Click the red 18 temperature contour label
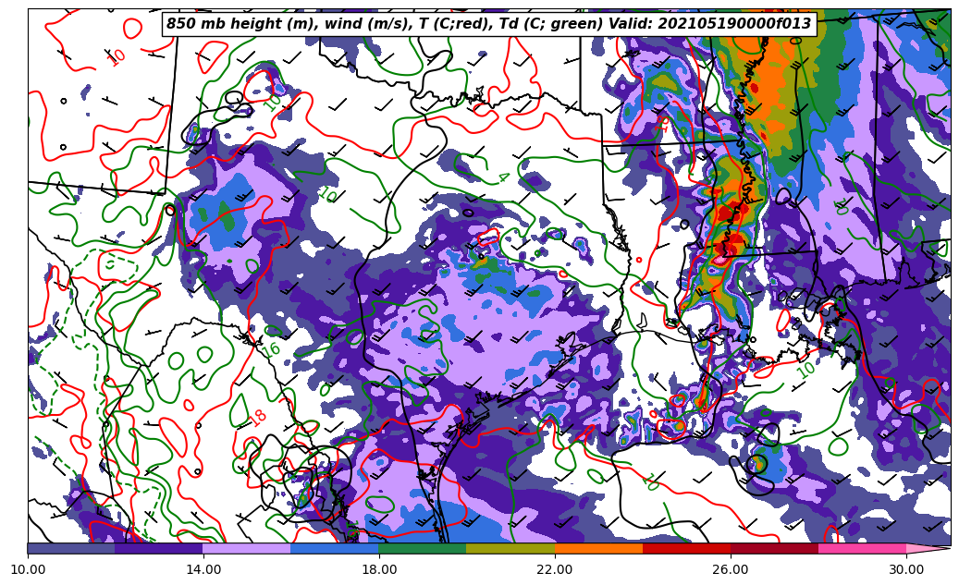 click(x=258, y=418)
